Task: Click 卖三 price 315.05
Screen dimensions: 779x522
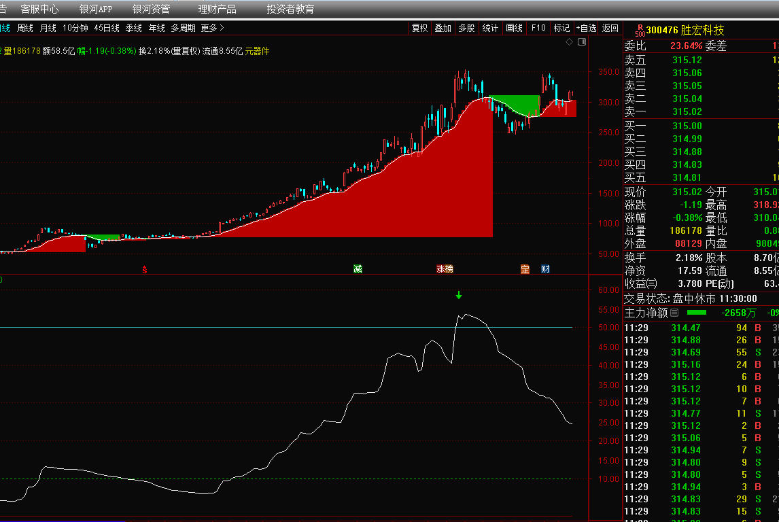Action: (x=687, y=86)
